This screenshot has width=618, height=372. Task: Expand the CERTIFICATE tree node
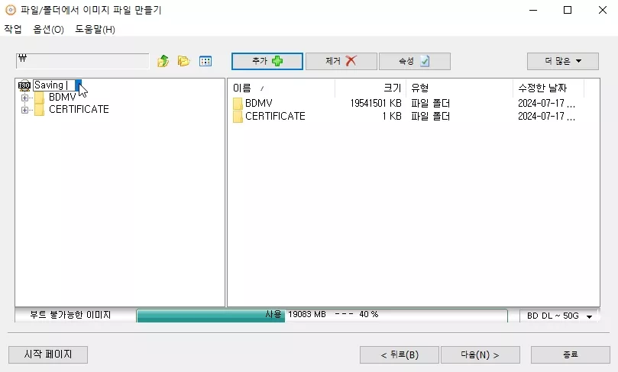click(24, 110)
